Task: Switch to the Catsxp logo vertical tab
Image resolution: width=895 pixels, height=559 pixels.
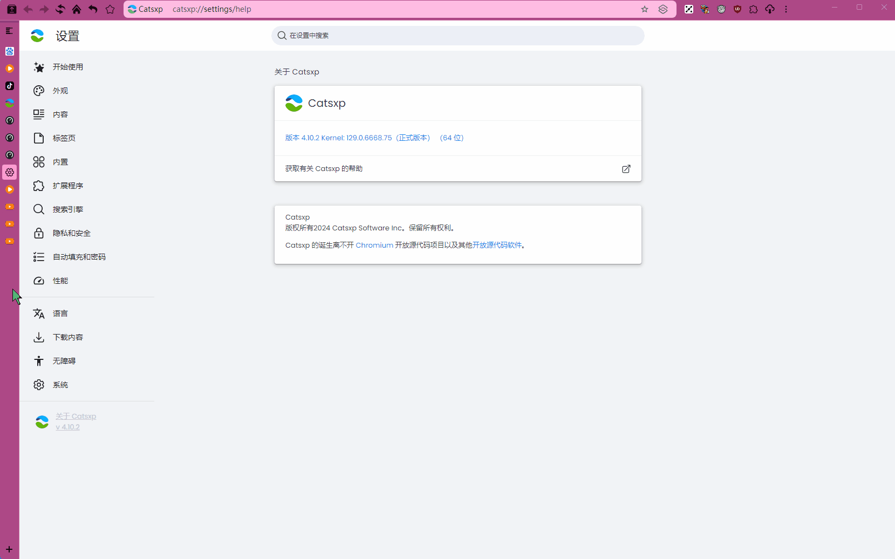Action: [x=10, y=103]
